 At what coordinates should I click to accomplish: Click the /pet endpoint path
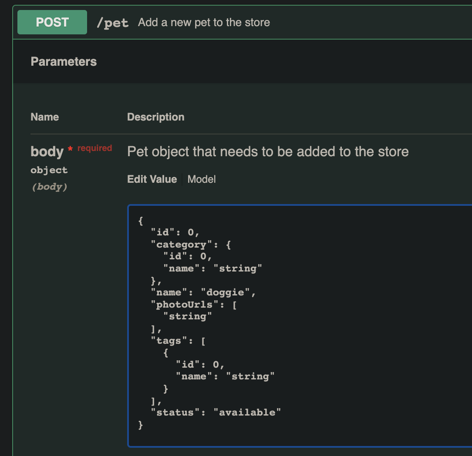112,23
